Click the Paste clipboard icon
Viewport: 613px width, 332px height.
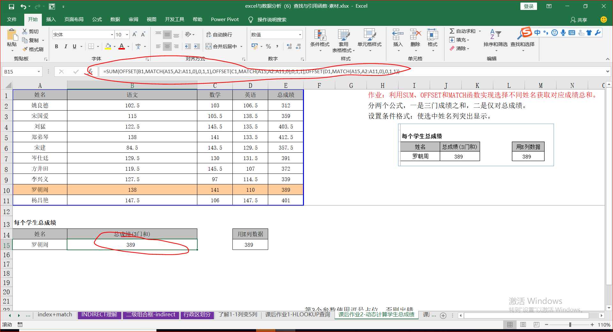pos(12,35)
